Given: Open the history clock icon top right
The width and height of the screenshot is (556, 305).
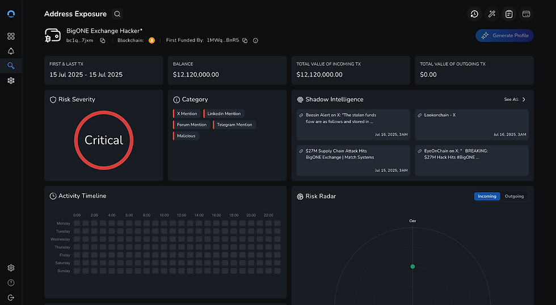Looking at the screenshot, I should pos(474,14).
